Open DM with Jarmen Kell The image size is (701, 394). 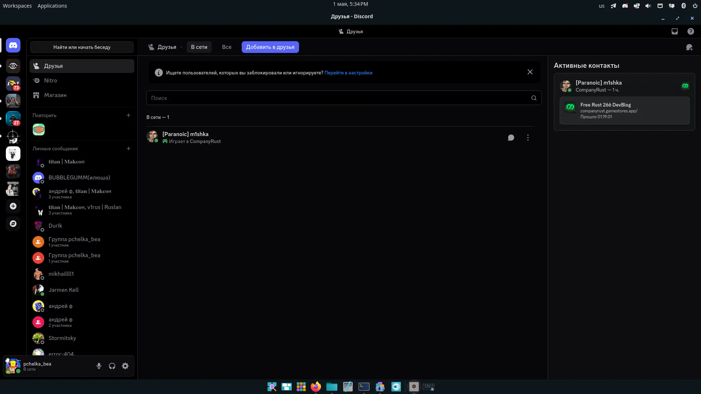82,290
